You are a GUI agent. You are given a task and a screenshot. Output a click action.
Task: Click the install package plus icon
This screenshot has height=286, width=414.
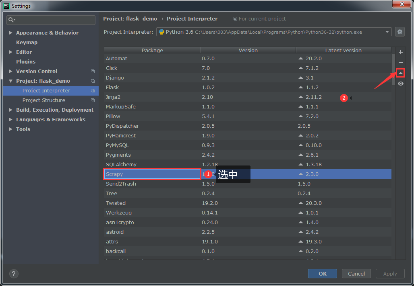401,52
